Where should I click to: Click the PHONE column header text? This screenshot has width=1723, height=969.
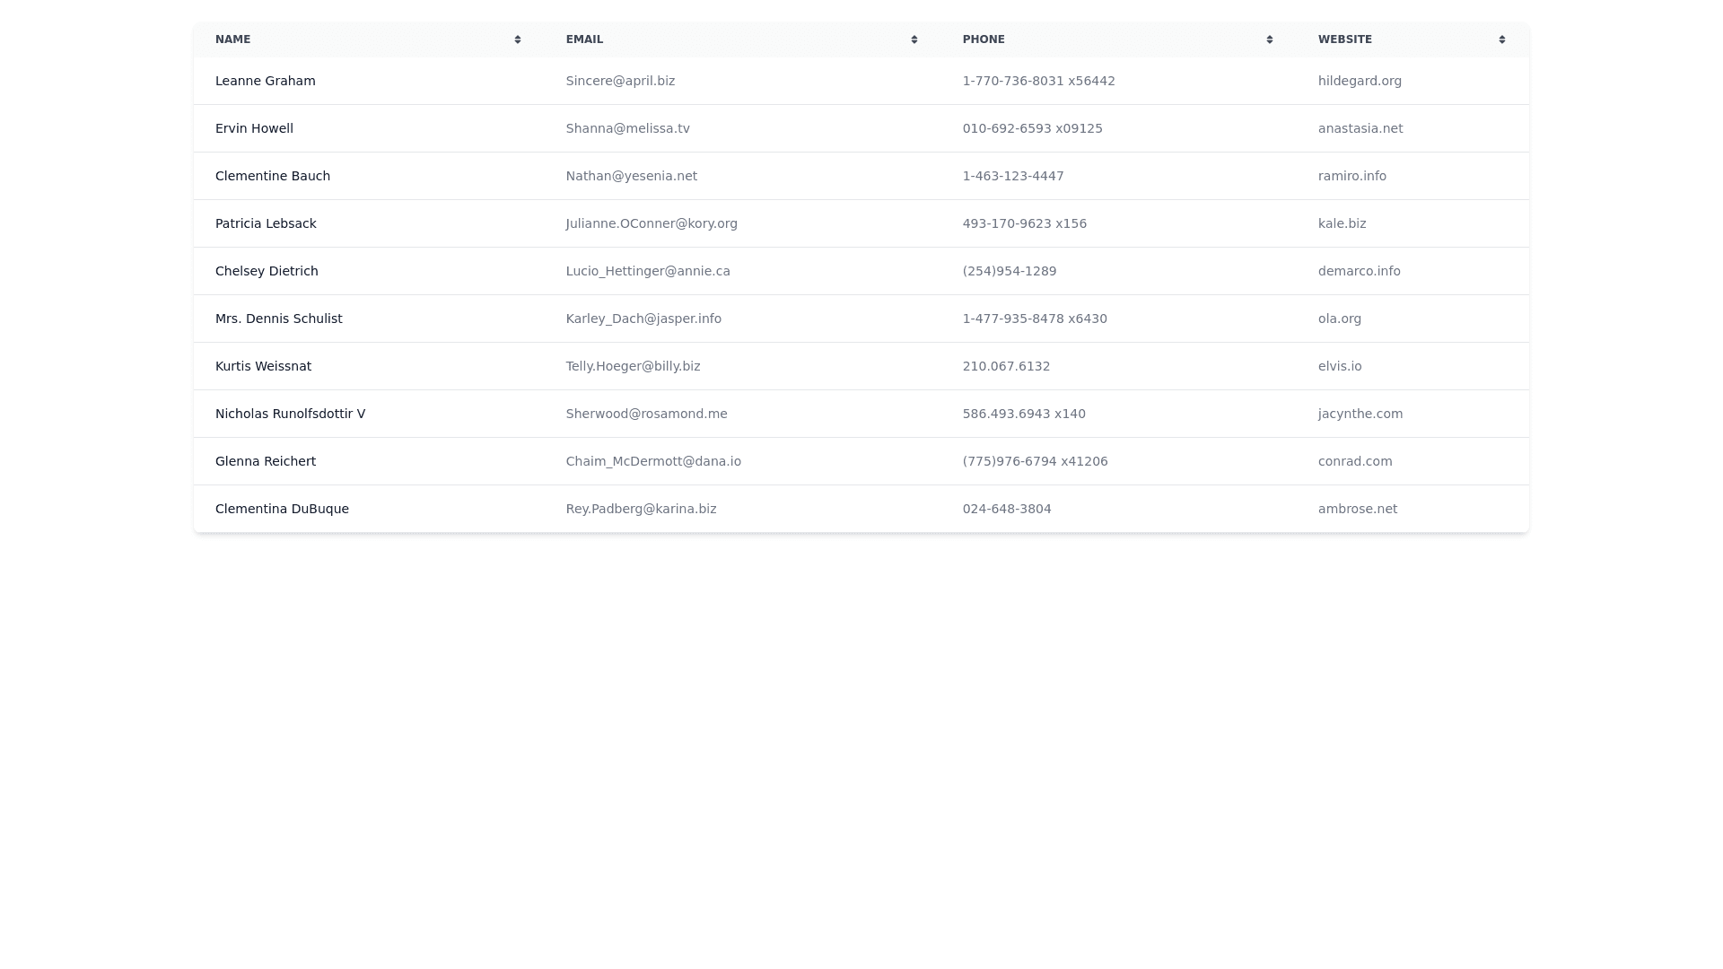(984, 39)
